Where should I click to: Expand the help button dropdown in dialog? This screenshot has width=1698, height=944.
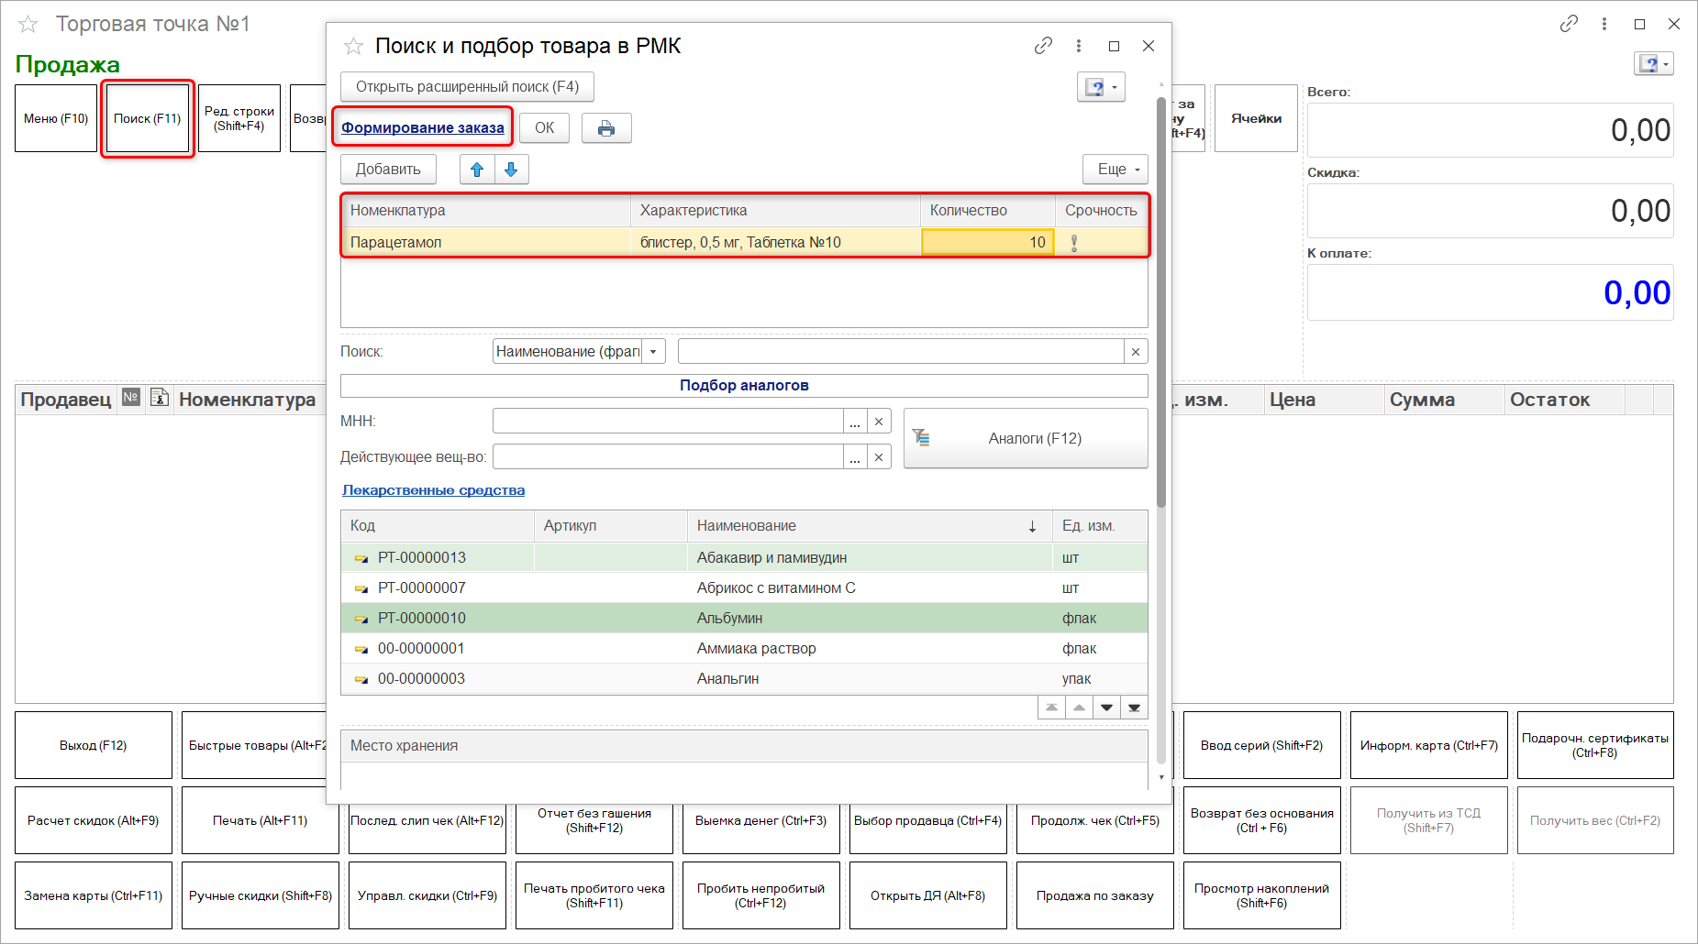point(1115,88)
